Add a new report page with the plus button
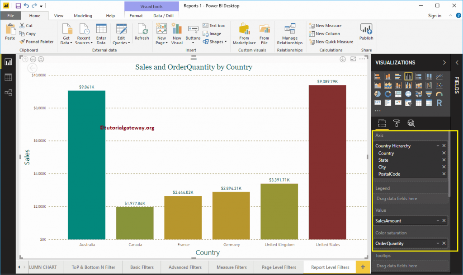The image size is (463, 275). [363, 267]
